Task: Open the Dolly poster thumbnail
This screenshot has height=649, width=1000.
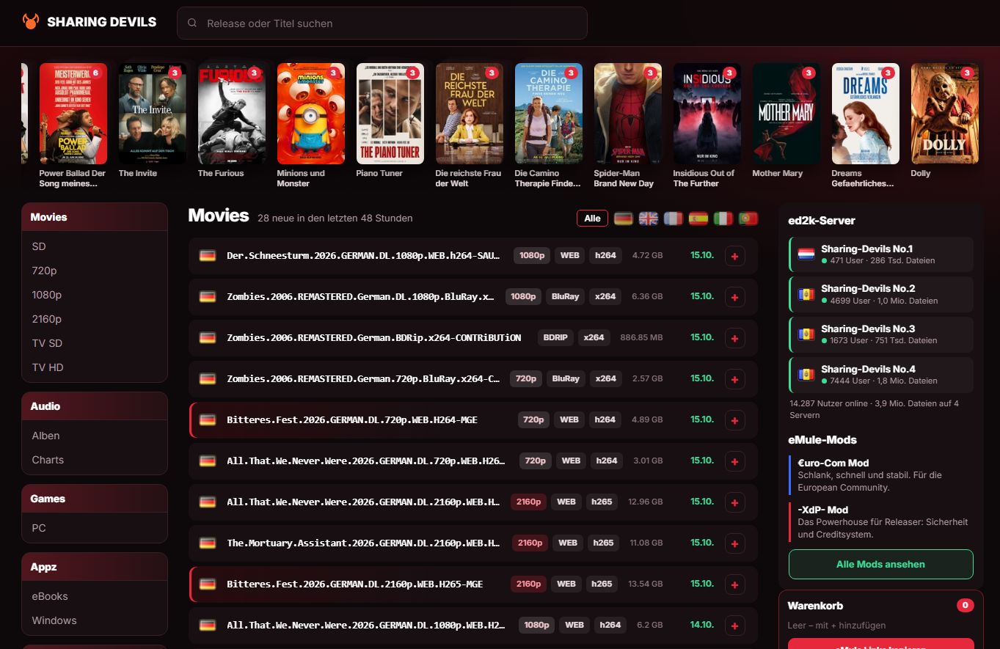Action: click(945, 114)
